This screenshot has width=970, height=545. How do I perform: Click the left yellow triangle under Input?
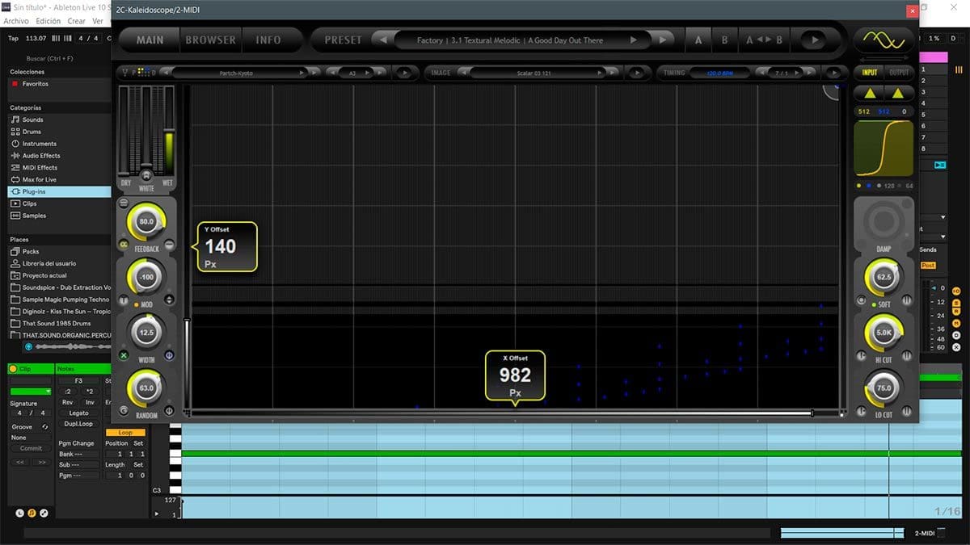pos(870,93)
